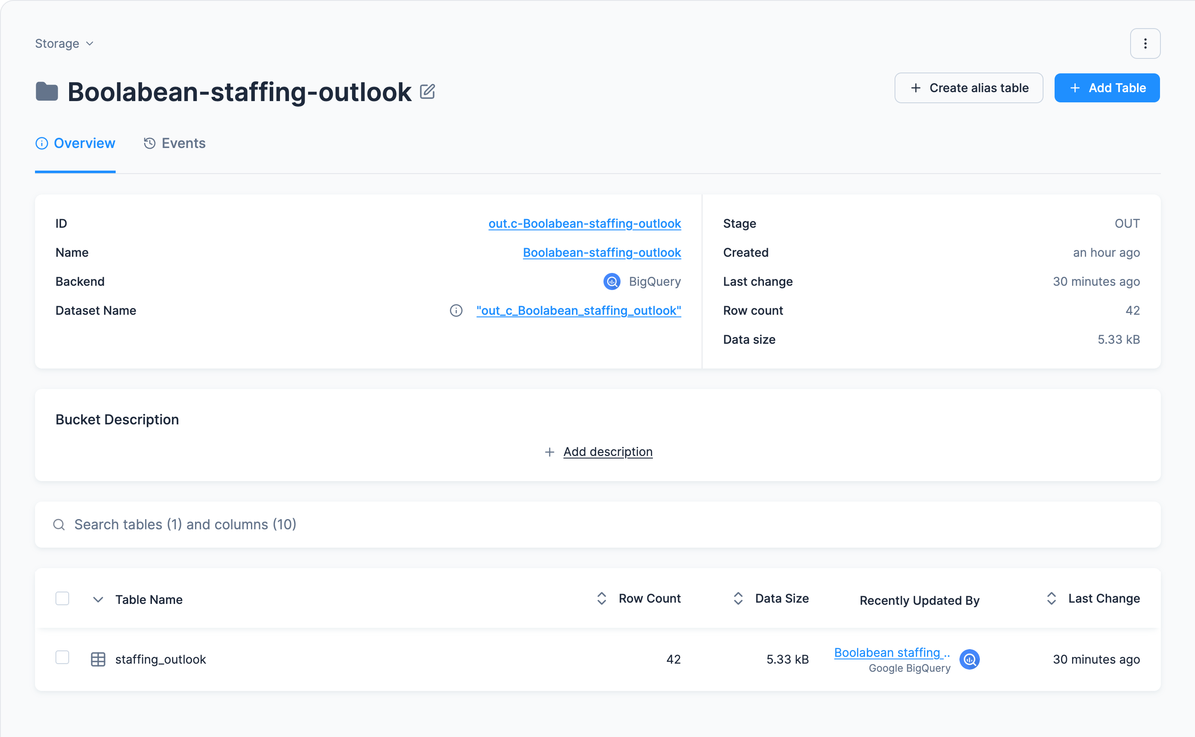This screenshot has width=1195, height=737.
Task: Open the Storage breadcrumb dropdown
Action: pos(64,44)
